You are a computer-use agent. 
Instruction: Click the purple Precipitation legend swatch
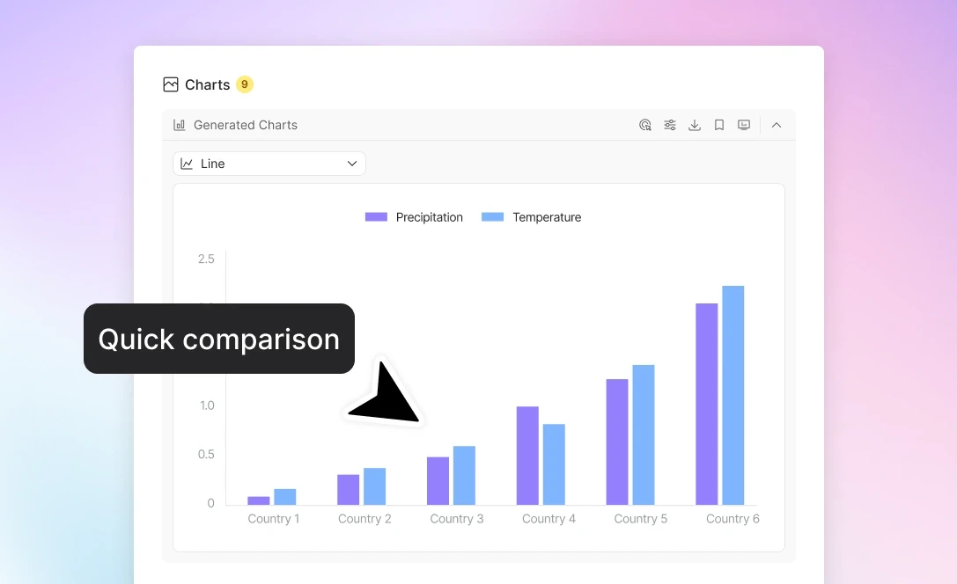tap(376, 217)
